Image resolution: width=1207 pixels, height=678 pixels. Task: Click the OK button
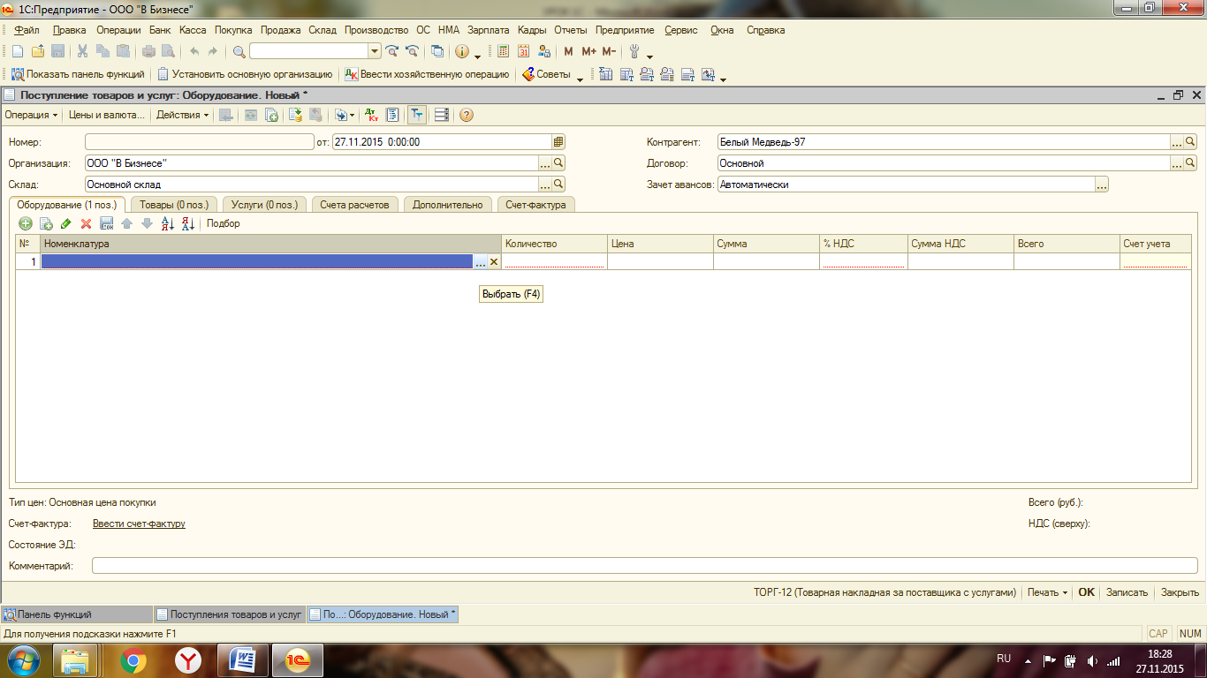click(x=1086, y=592)
